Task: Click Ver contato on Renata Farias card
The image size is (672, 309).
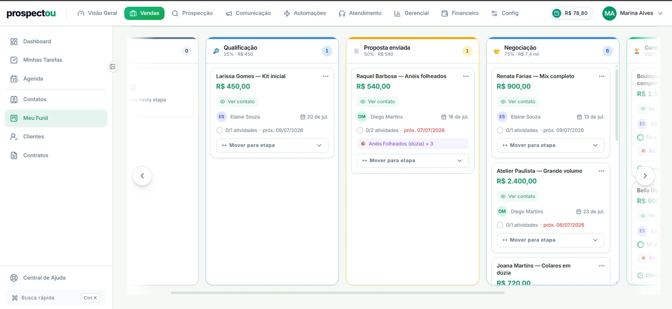Action: pyautogui.click(x=518, y=101)
